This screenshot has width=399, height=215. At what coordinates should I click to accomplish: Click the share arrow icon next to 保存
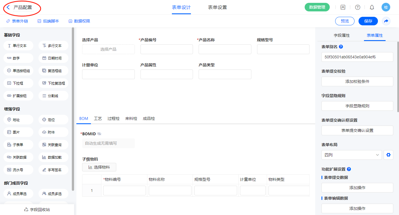point(386,21)
